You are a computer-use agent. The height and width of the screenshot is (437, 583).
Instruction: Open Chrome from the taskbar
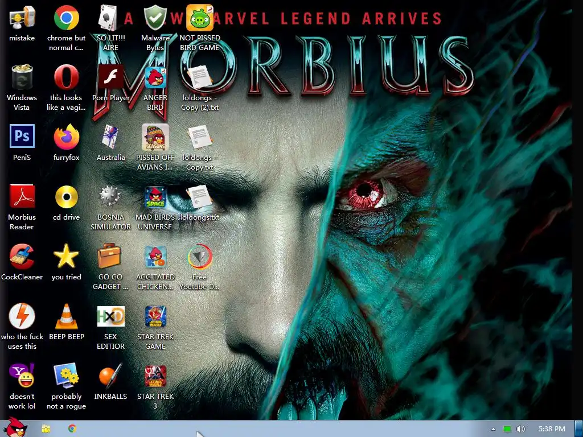tap(72, 428)
